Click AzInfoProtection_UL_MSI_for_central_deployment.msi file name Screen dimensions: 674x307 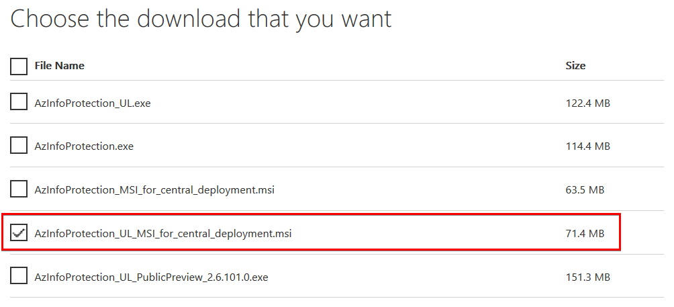[163, 234]
